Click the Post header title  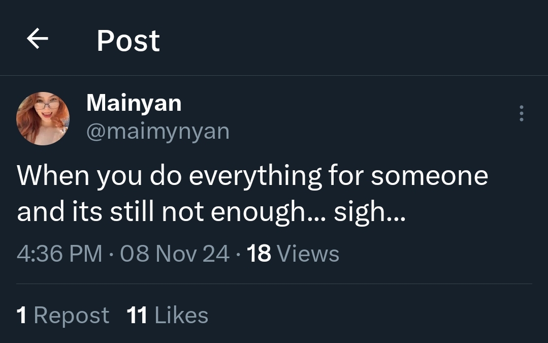click(x=128, y=41)
